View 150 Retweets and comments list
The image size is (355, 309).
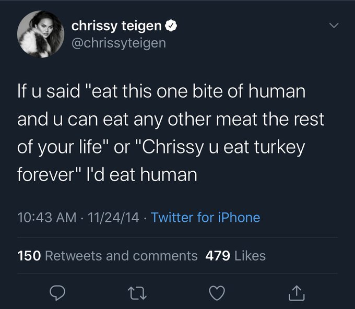click(x=108, y=256)
